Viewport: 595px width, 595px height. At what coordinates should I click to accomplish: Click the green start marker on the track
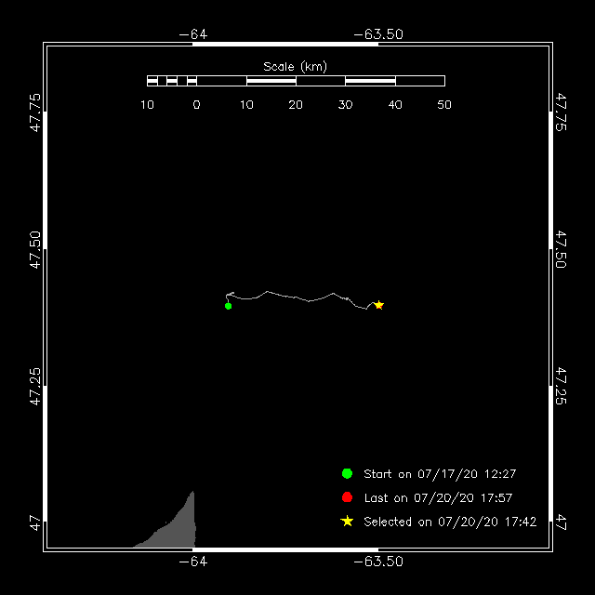tap(228, 306)
